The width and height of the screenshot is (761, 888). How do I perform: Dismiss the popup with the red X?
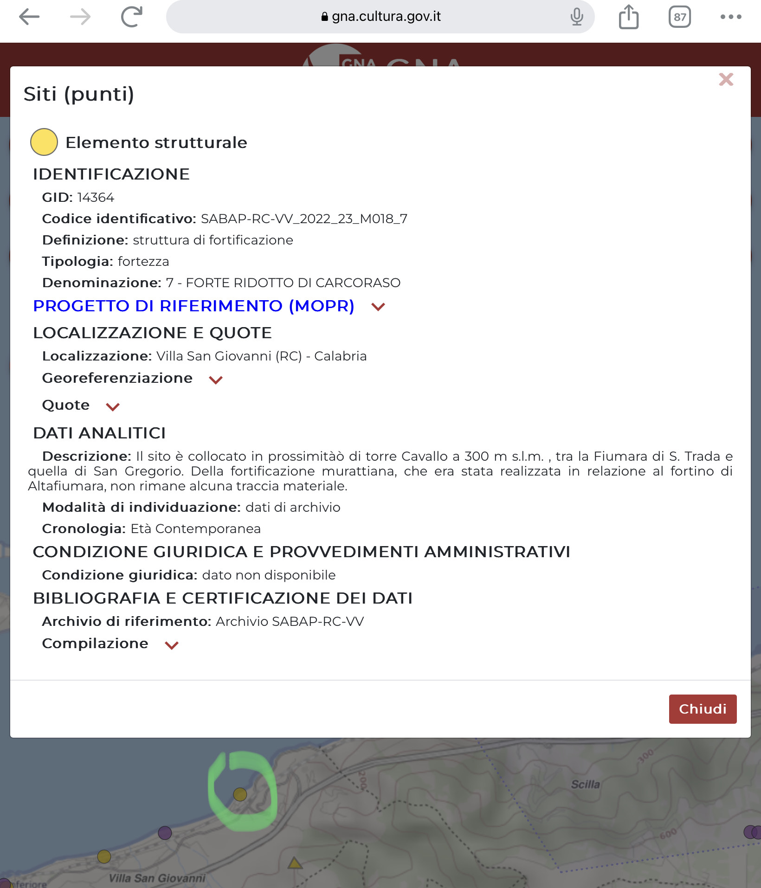(x=725, y=80)
